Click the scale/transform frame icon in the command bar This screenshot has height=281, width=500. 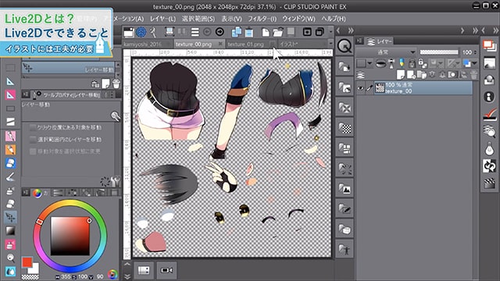pos(170,32)
